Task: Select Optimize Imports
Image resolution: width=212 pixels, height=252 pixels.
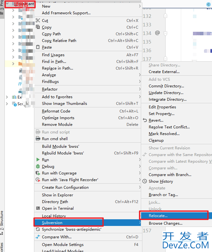Action: 88,118
